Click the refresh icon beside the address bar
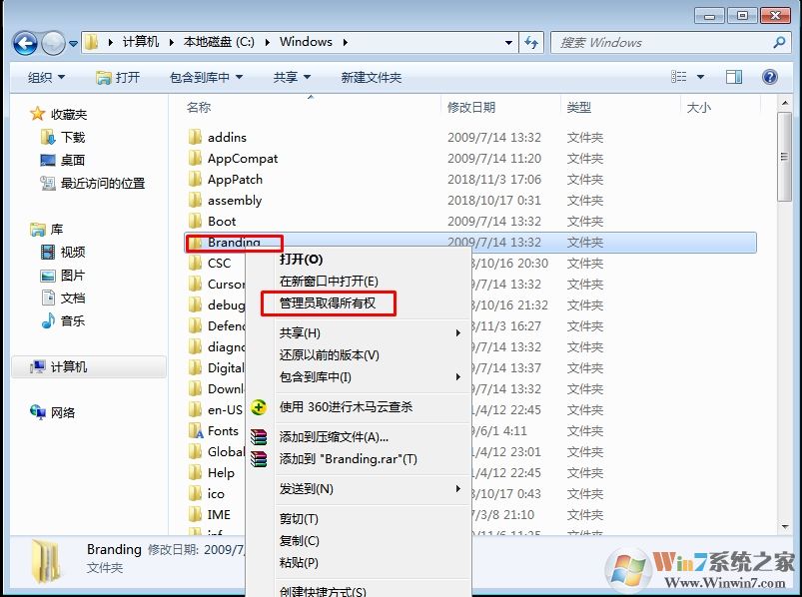Viewport: 802px width, 597px height. pyautogui.click(x=530, y=41)
